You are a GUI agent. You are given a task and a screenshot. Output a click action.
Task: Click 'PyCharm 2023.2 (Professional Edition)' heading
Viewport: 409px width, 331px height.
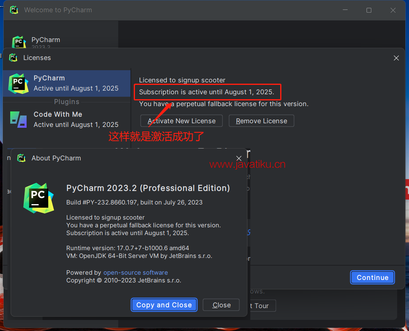[148, 188]
